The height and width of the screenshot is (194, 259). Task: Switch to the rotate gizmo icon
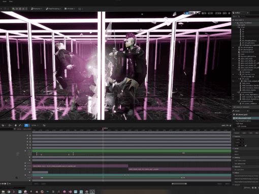coord(190,13)
